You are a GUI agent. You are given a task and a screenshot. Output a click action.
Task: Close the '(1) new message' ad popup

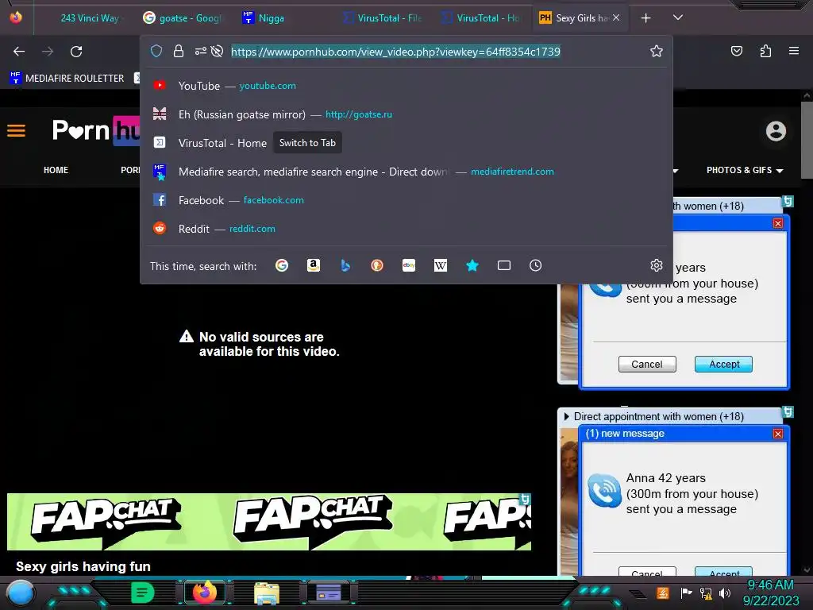pos(778,434)
